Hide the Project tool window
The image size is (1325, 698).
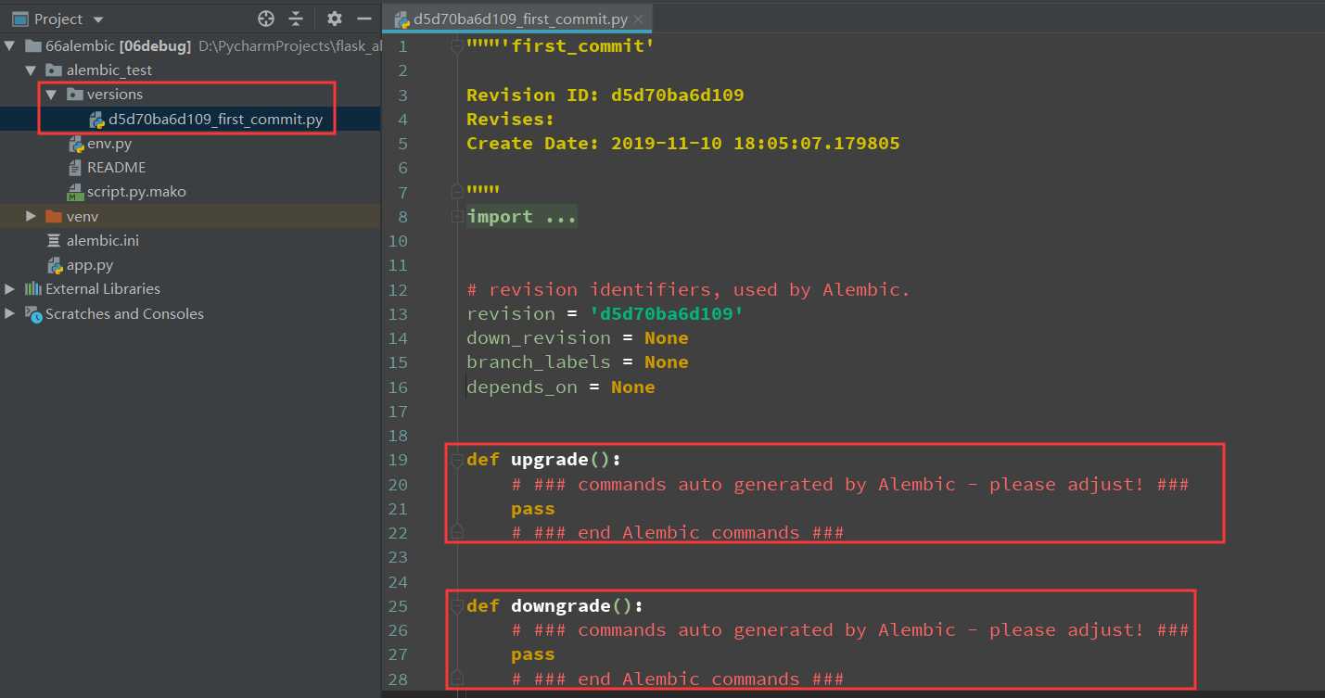tap(364, 19)
